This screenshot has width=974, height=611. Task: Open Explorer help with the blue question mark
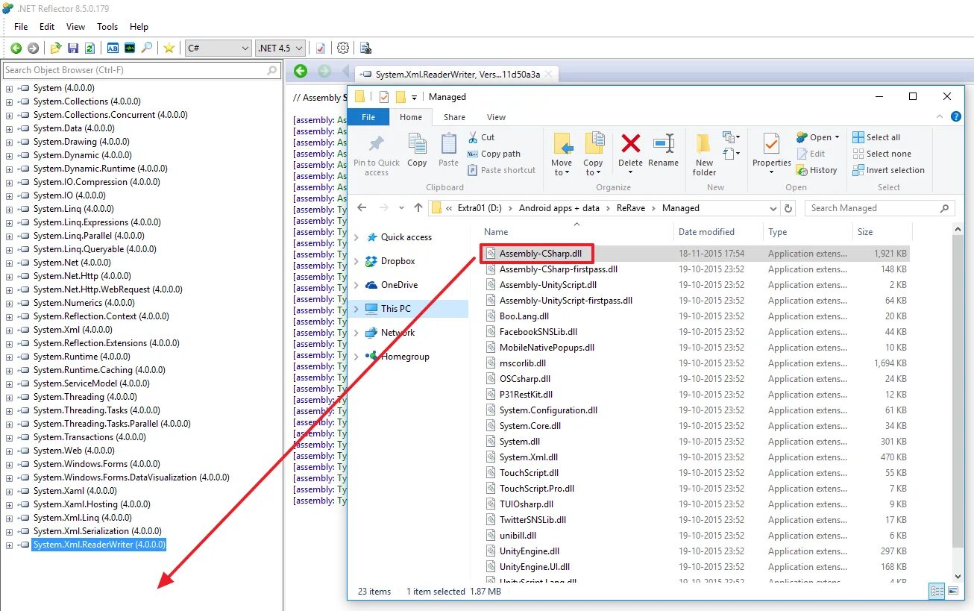pyautogui.click(x=956, y=116)
